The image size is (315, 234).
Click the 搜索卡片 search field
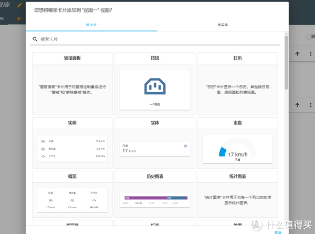tap(157, 39)
